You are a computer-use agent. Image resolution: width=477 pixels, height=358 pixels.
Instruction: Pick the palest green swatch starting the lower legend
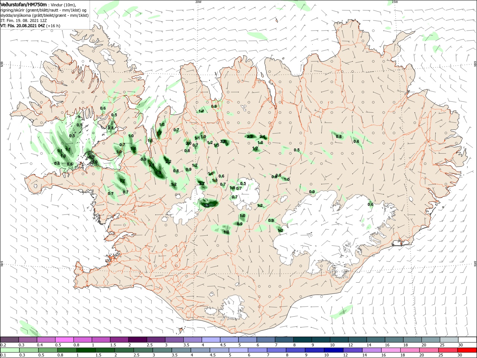10,350
